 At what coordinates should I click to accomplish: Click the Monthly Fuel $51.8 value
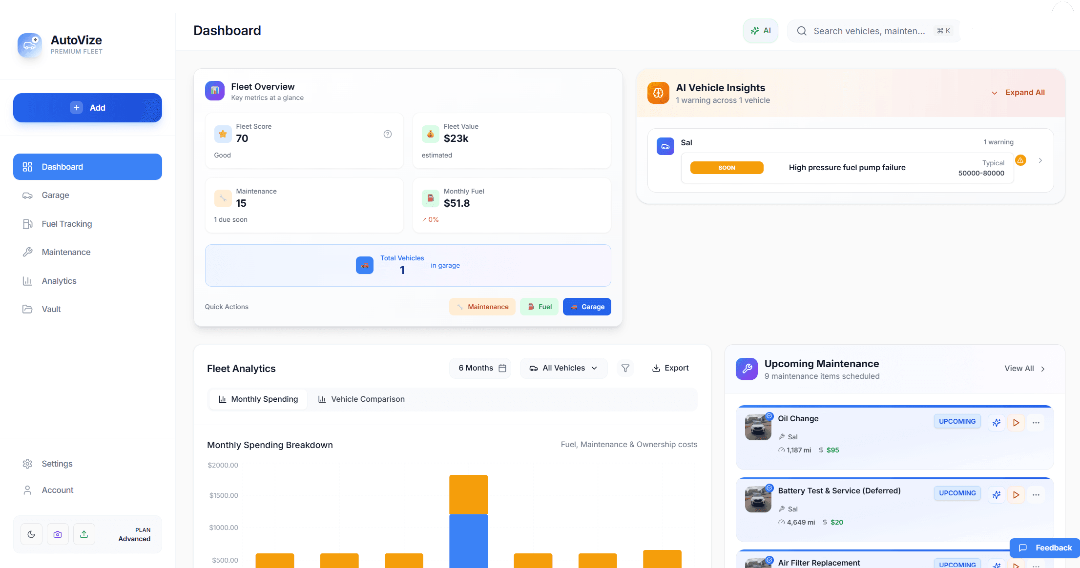pyautogui.click(x=457, y=204)
